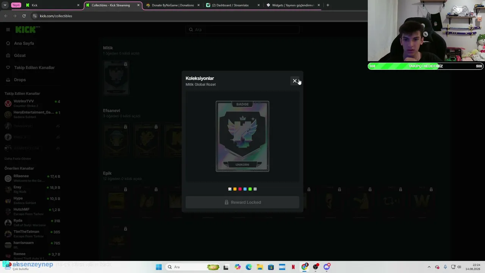Screen dimensions: 485x273
Task: Select the Collectibles - Kick Streaming tab
Action: (x=113, y=5)
